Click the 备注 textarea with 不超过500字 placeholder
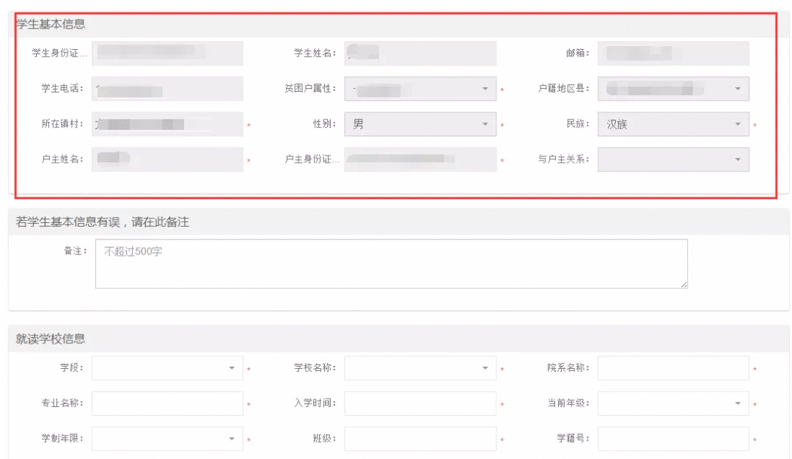 (392, 264)
